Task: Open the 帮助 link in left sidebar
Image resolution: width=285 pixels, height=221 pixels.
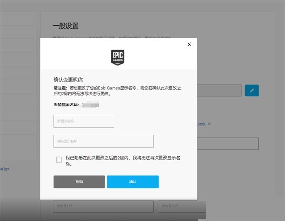Action: [4, 169]
